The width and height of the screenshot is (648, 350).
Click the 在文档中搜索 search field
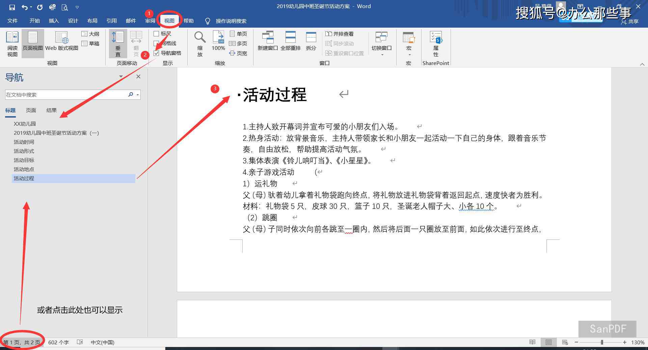tap(66, 95)
